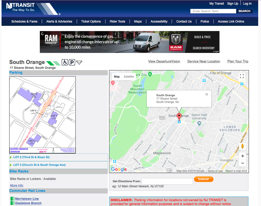261x206 pixels.
Task: Zoom out on the map
Action: pyautogui.click(x=243, y=163)
